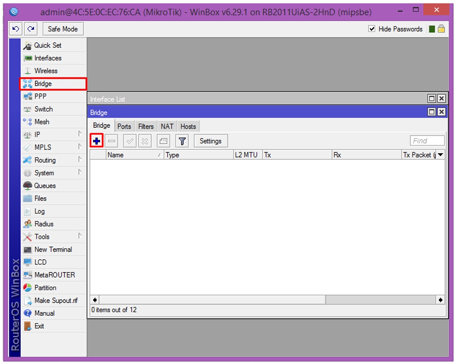Open Radius from the sidebar
456x364 pixels.
pos(54,224)
